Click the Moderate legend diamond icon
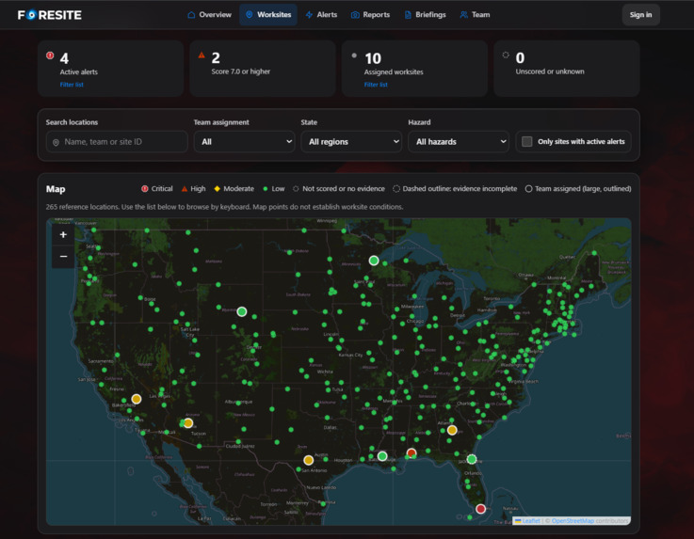694x539 pixels. click(217, 189)
